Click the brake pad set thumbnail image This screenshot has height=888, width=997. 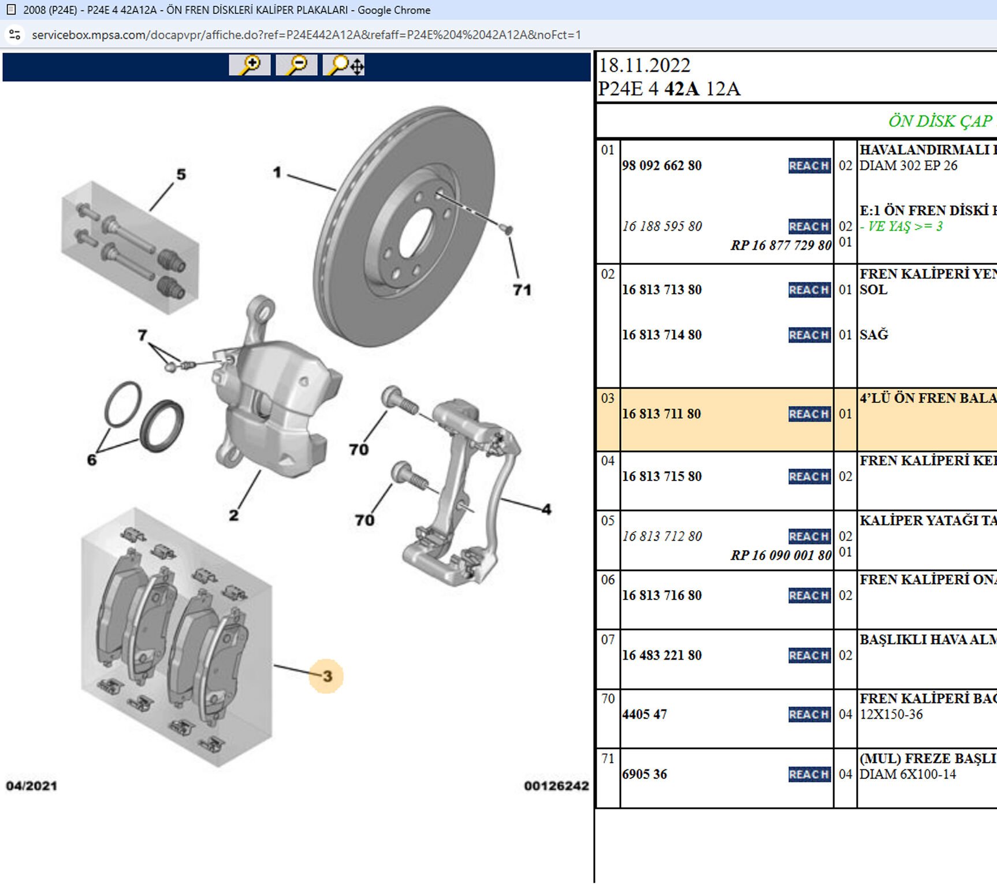click(176, 636)
